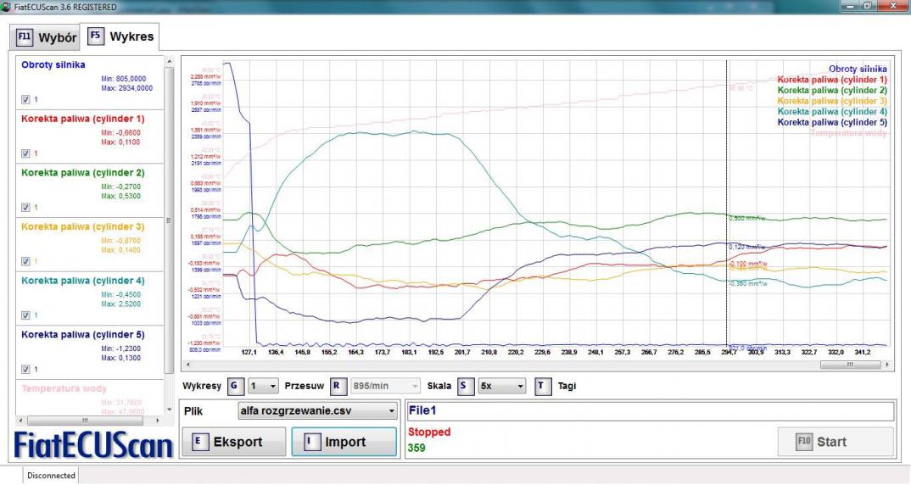Click the chart's horizontal scrollbar thumb
The width and height of the screenshot is (911, 485).
point(849,364)
